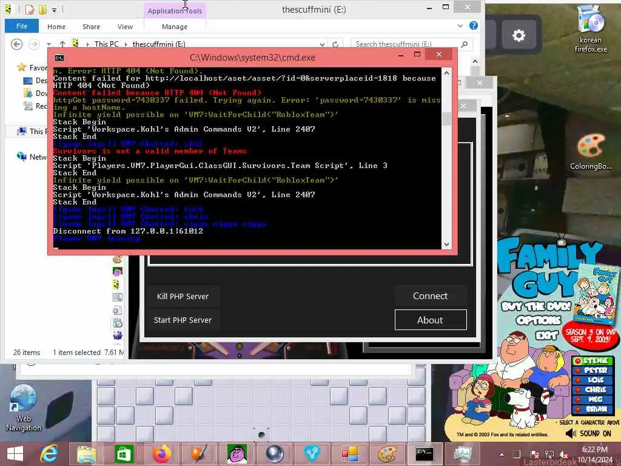
Task: Open the Manage ribbon tab
Action: tap(175, 27)
